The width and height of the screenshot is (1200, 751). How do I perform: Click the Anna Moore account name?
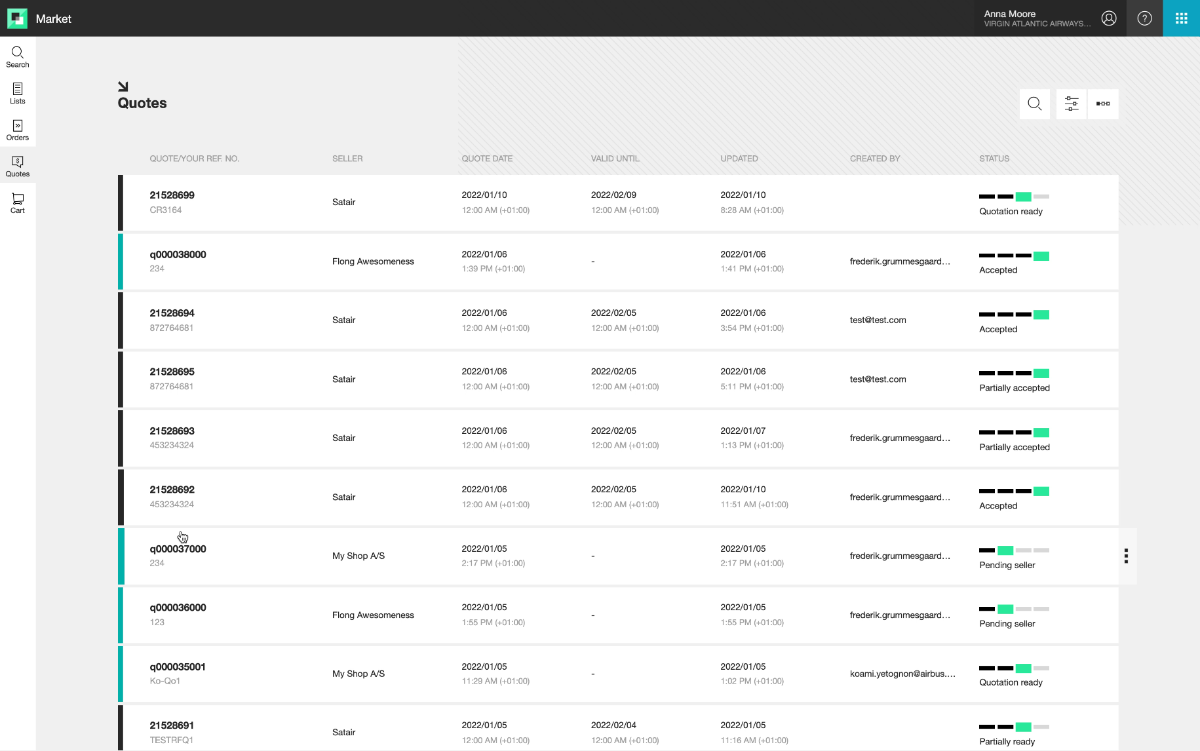pyautogui.click(x=1009, y=14)
